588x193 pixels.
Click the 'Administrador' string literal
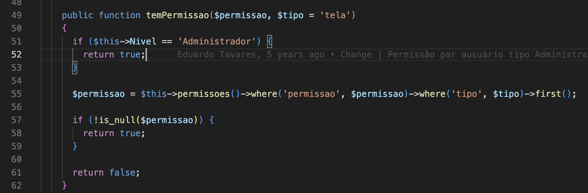coord(216,42)
